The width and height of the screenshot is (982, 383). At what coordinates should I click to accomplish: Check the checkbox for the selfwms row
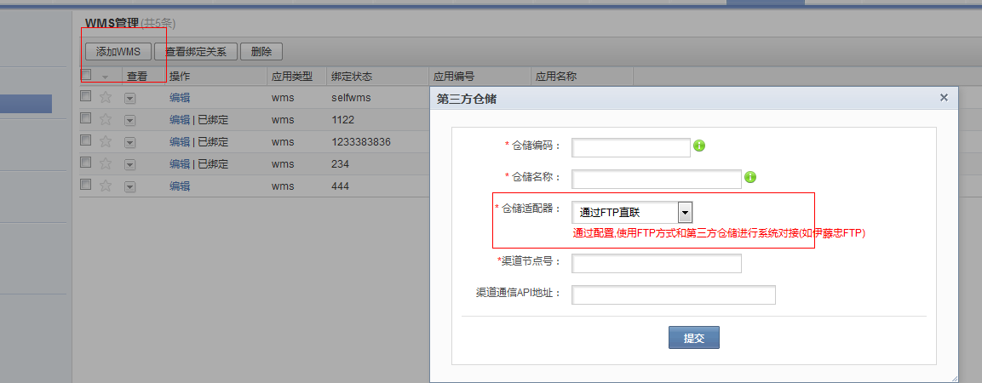pyautogui.click(x=86, y=97)
